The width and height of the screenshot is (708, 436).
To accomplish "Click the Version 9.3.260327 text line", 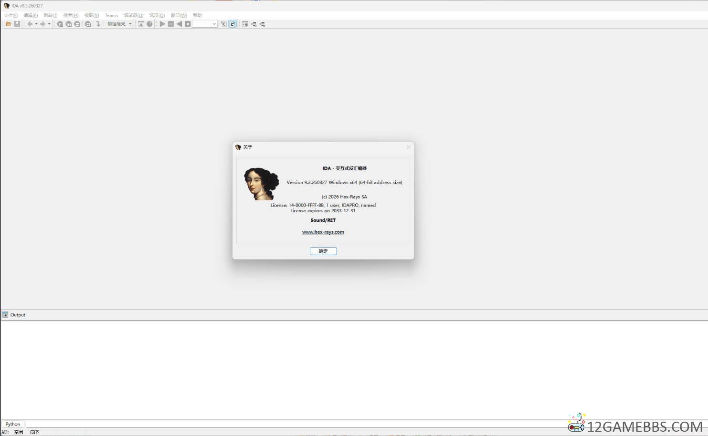I will pos(344,183).
